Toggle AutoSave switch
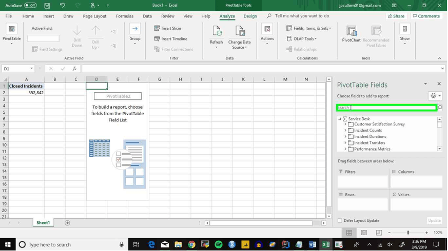 click(30, 6)
